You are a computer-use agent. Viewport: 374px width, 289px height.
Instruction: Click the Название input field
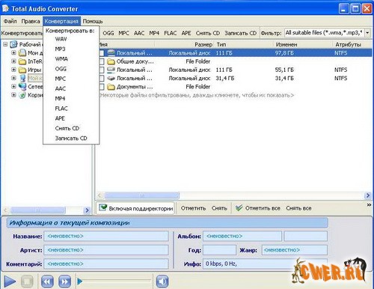[x=106, y=236]
